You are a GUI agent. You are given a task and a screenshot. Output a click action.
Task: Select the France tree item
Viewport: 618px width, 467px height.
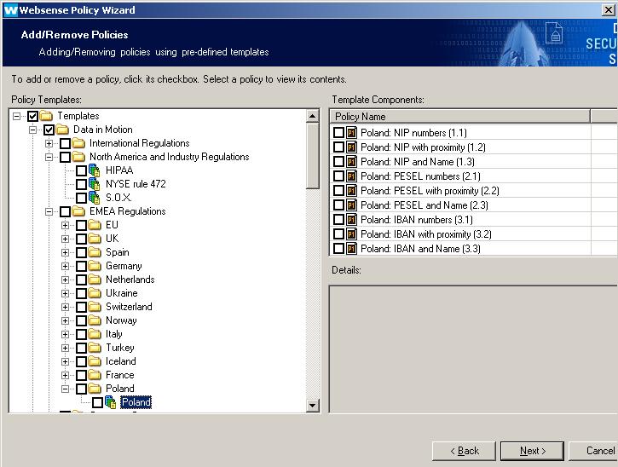coord(120,375)
